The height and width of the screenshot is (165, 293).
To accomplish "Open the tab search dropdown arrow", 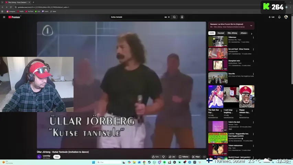I will click(x=2, y=2).
